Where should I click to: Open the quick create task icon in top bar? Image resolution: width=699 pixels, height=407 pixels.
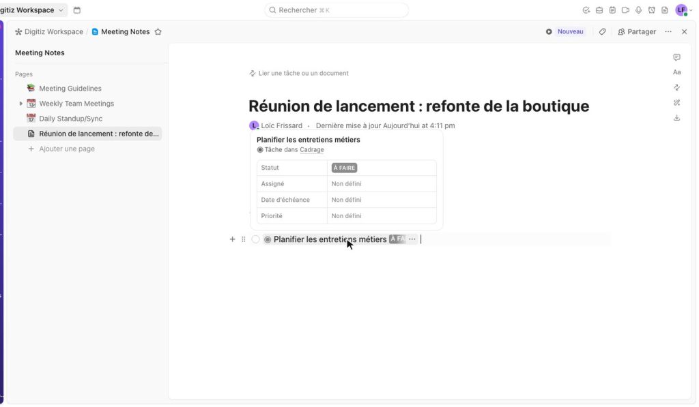click(586, 10)
